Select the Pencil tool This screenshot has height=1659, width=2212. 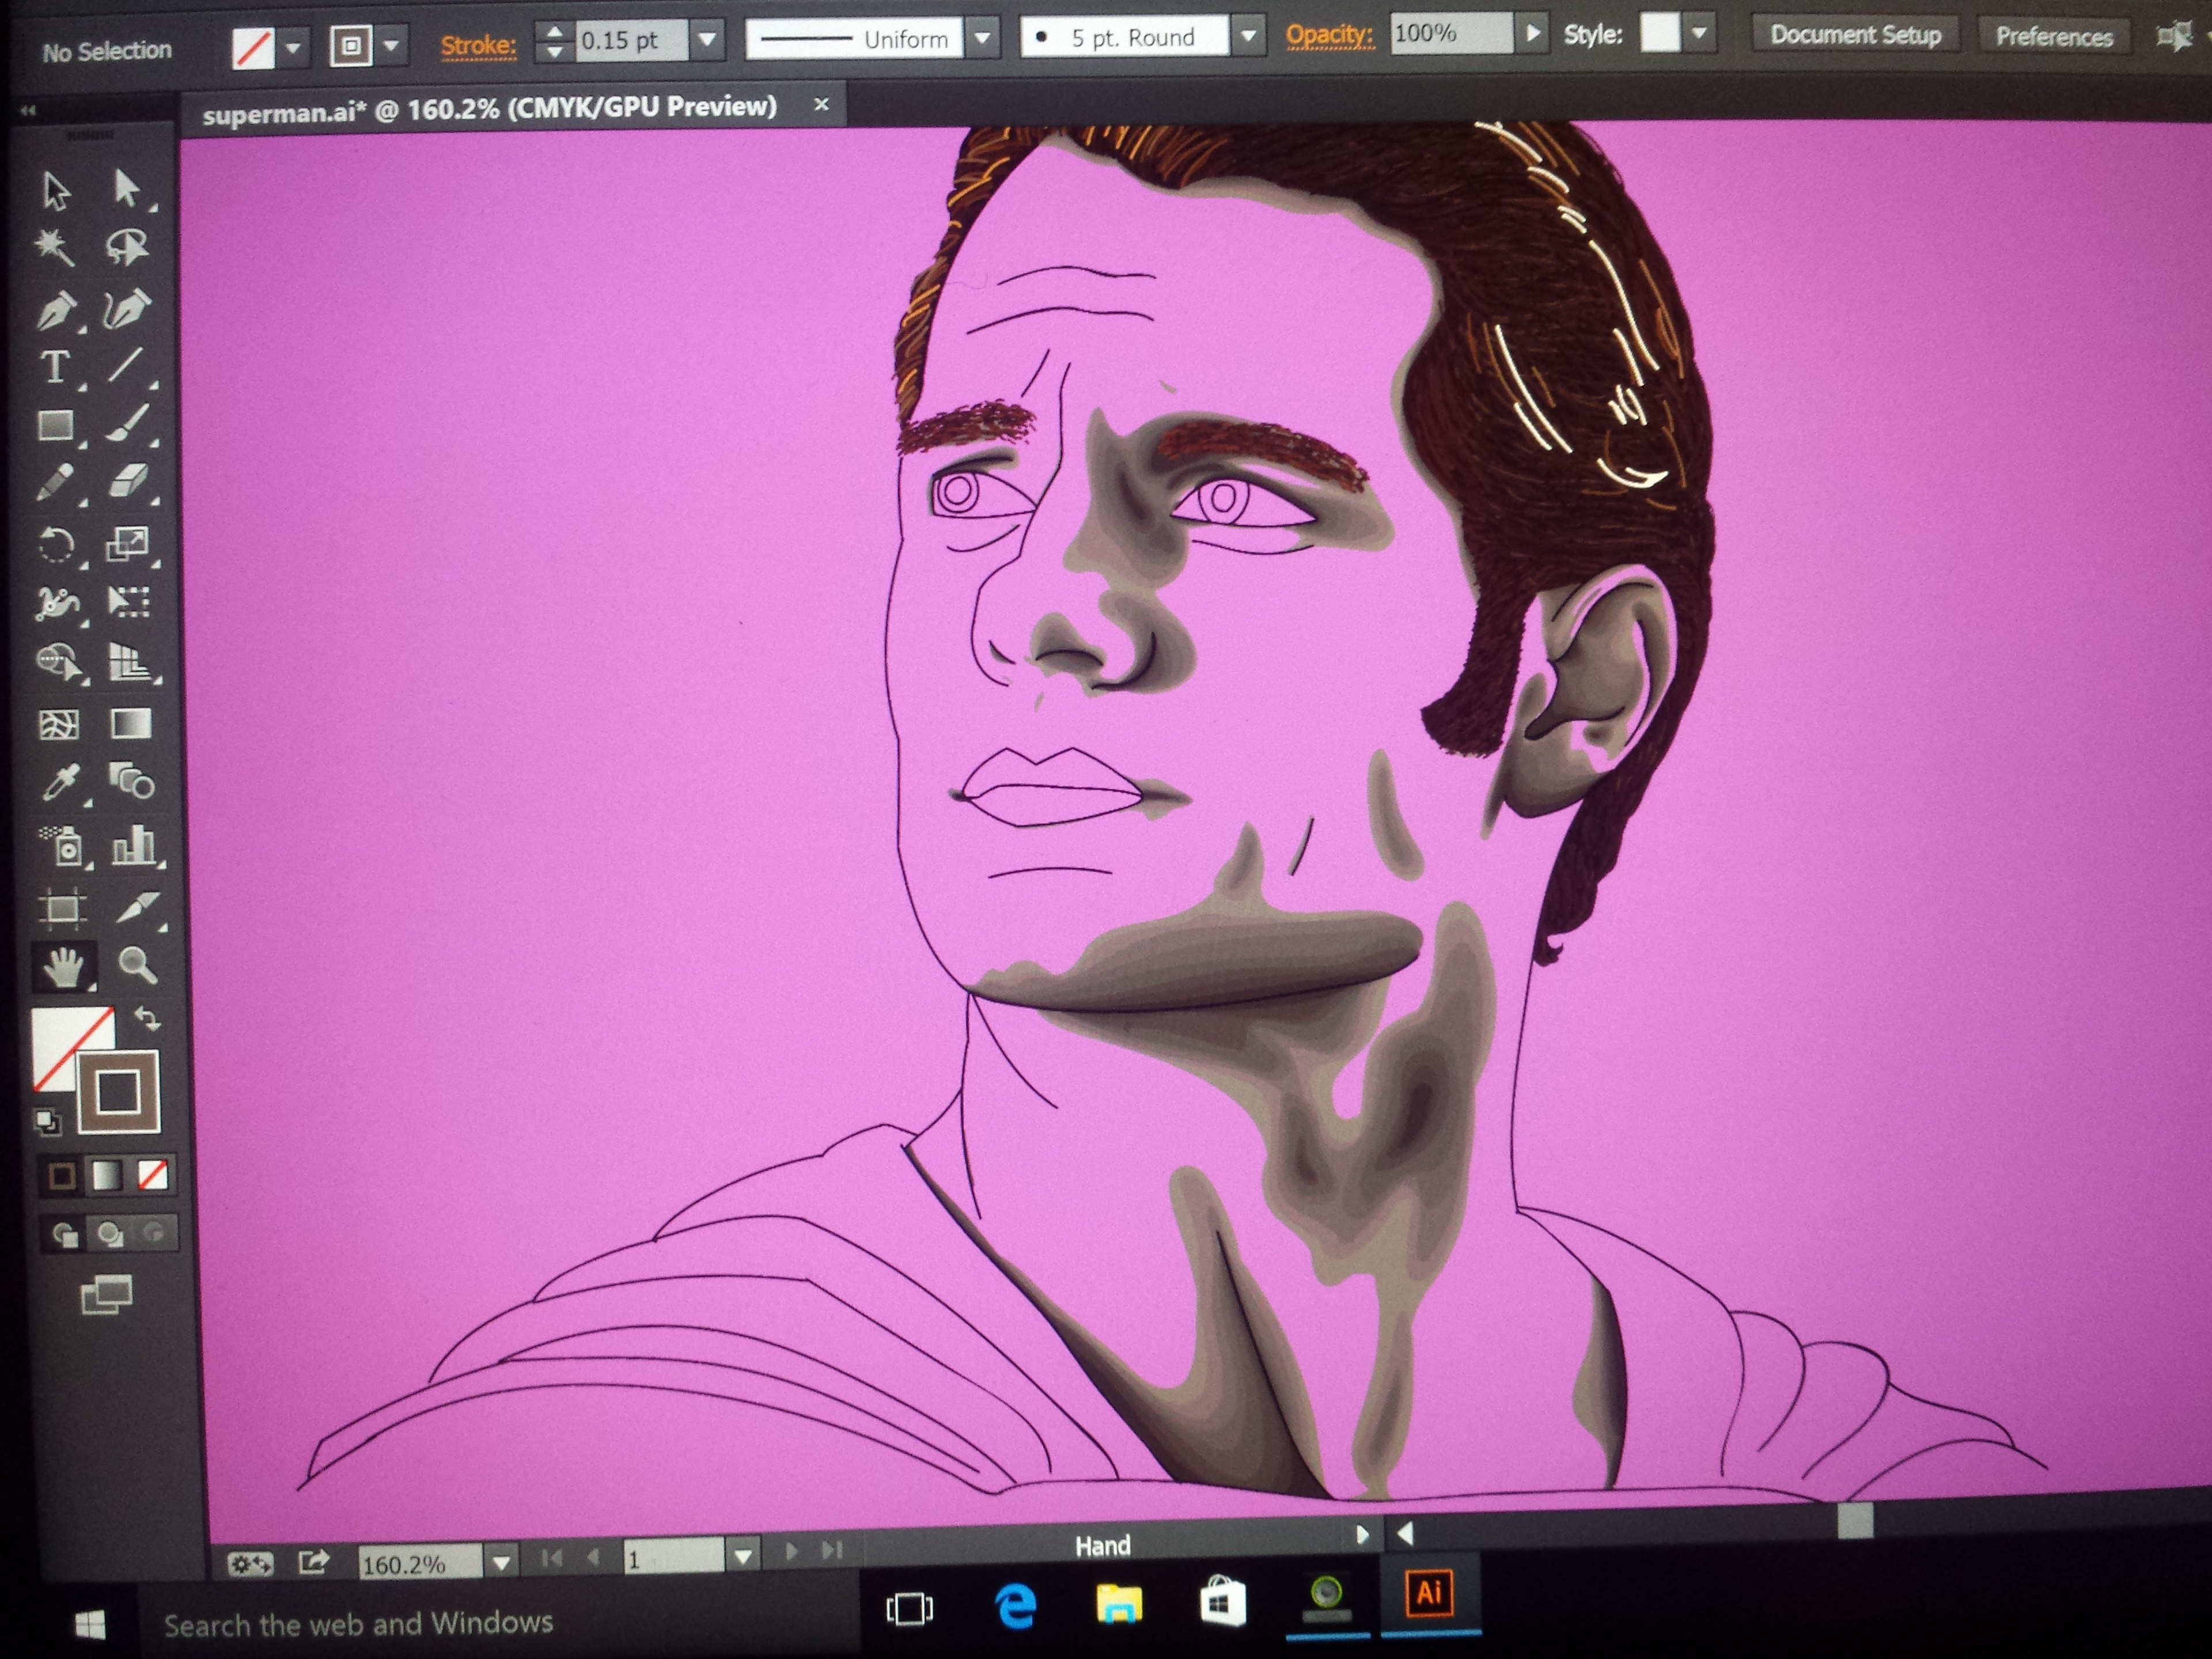click(56, 483)
